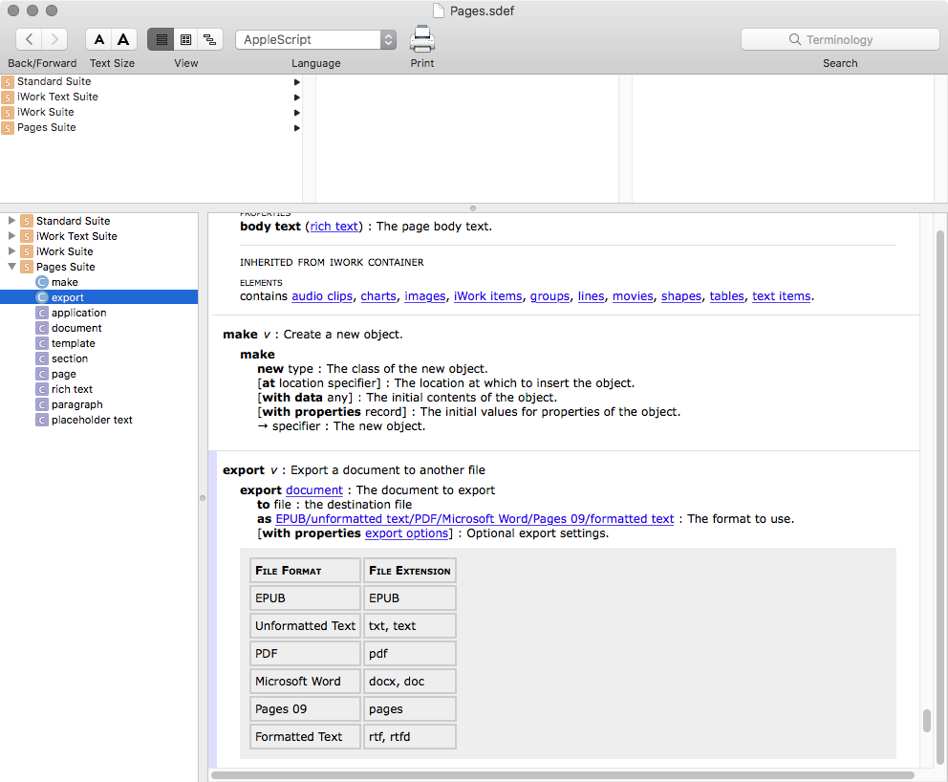Click iWork Suite icon in sidebar tree
Viewport: 948px width, 782px height.
[27, 251]
